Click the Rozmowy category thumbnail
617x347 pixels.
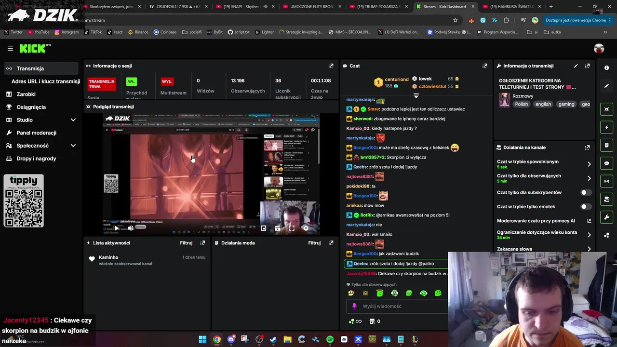tap(504, 100)
